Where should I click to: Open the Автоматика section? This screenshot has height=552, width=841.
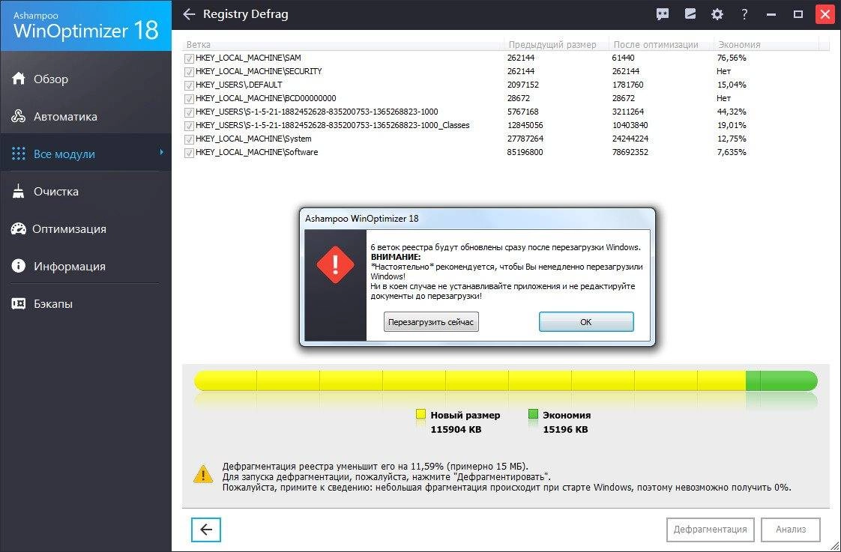coord(85,116)
